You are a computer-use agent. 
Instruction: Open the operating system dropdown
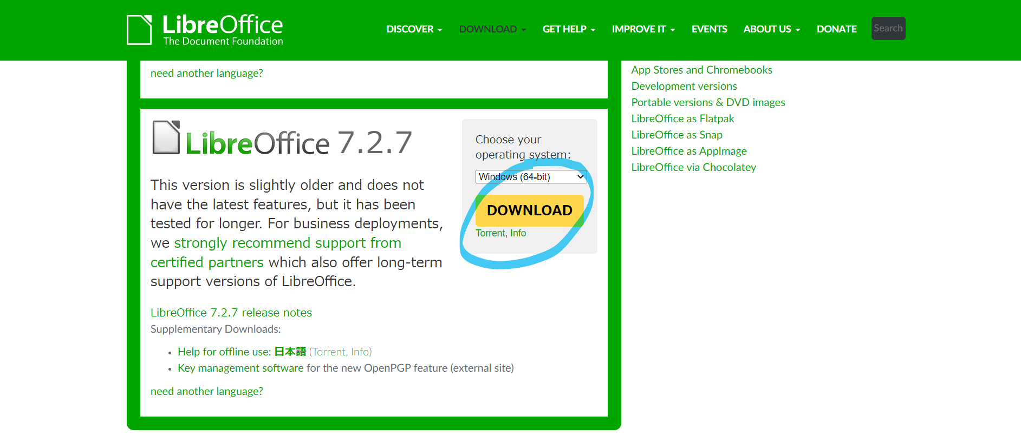click(531, 177)
